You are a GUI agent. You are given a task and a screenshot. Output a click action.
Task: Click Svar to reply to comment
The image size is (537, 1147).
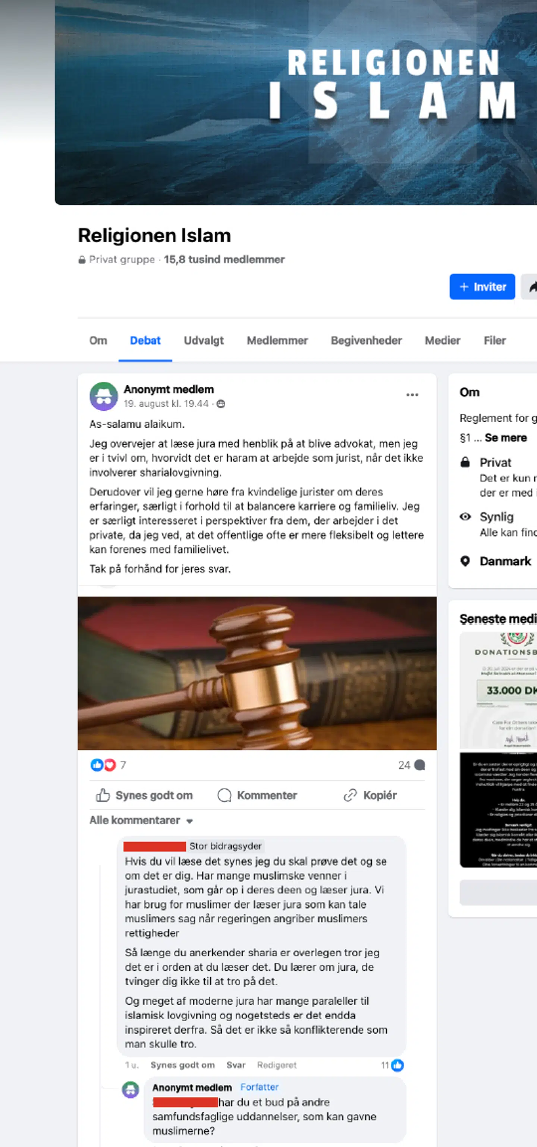tap(236, 1065)
